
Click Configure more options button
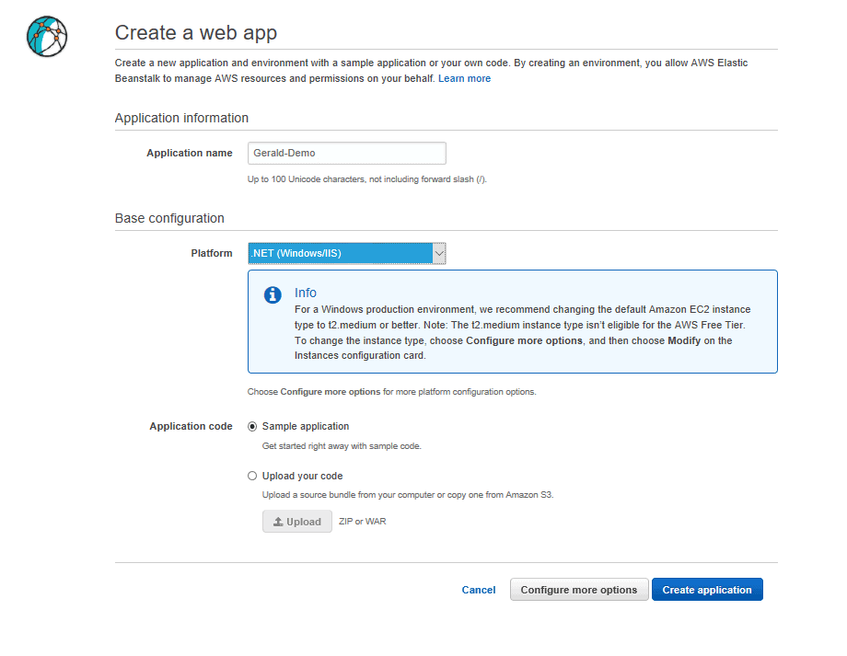[579, 590]
